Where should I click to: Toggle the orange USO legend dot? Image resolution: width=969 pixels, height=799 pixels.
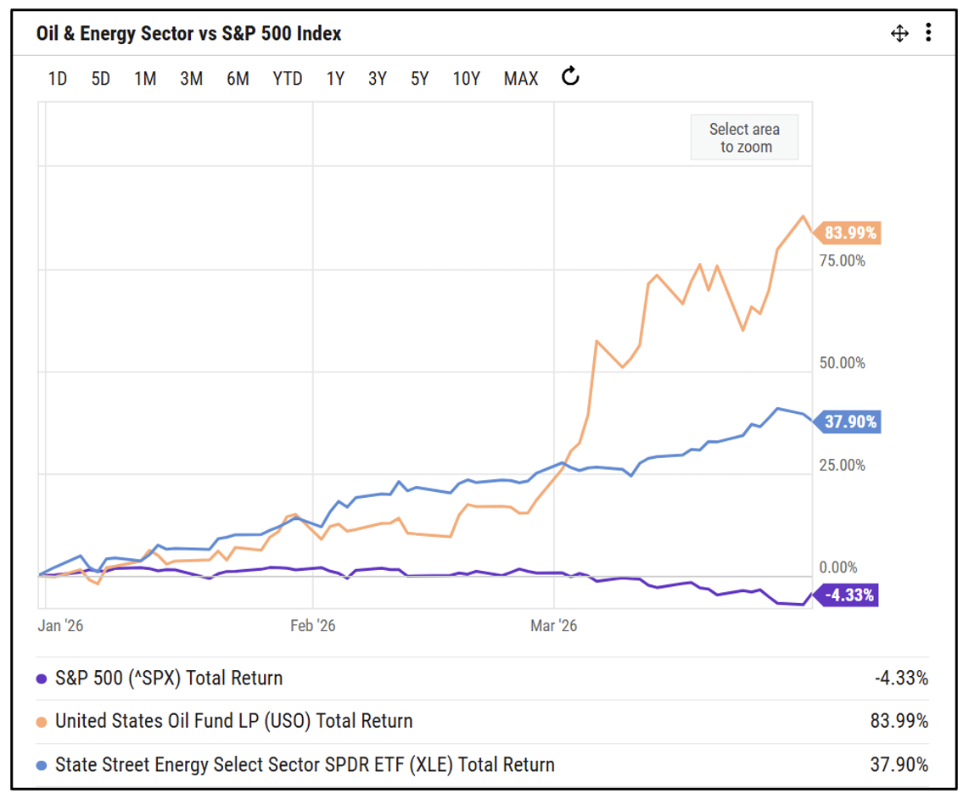(42, 722)
